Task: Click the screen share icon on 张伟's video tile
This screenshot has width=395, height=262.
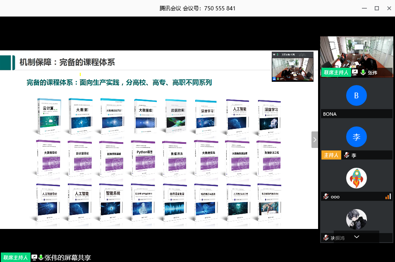Action: click(355, 72)
